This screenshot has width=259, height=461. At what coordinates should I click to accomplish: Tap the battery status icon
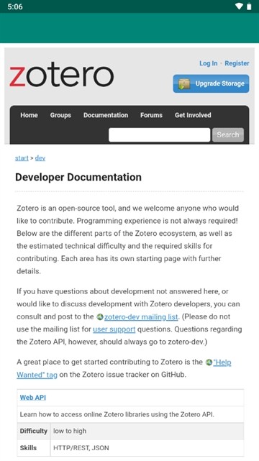[249, 6]
